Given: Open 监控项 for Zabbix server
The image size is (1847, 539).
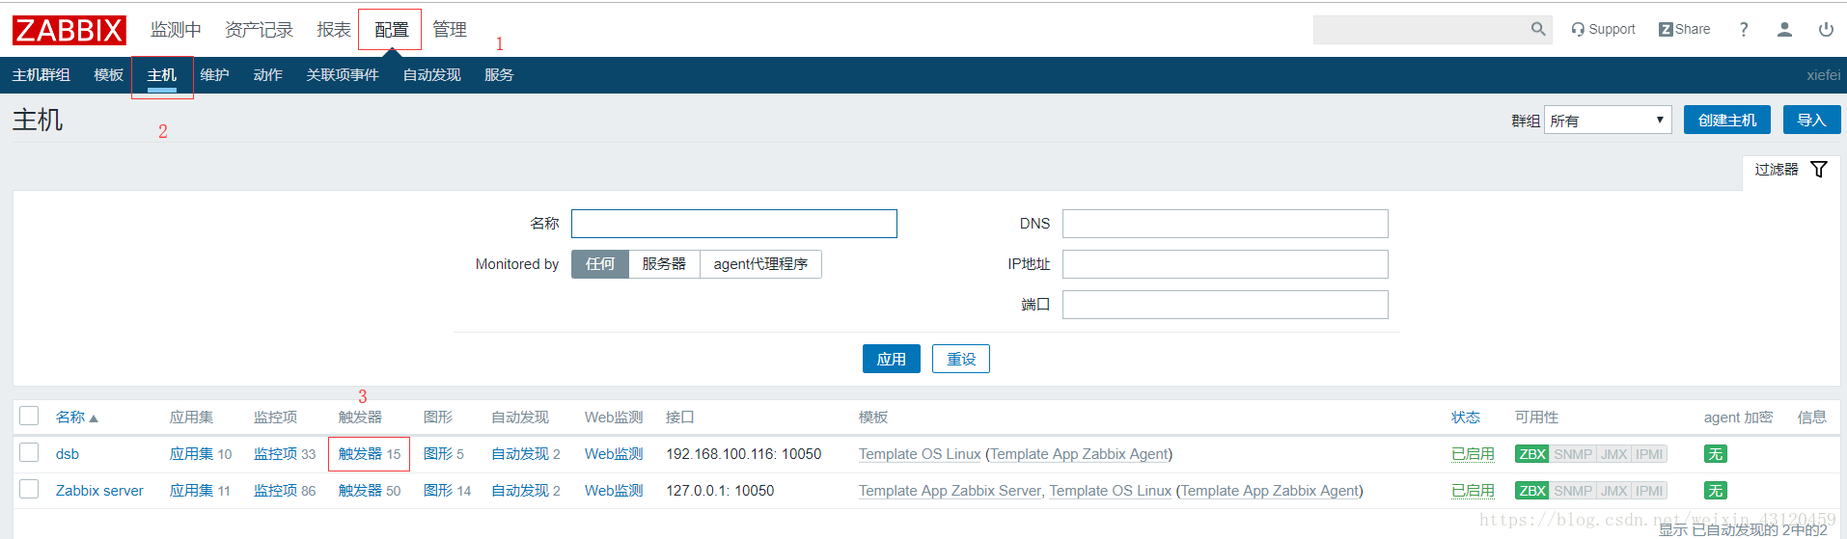Looking at the screenshot, I should 275,491.
